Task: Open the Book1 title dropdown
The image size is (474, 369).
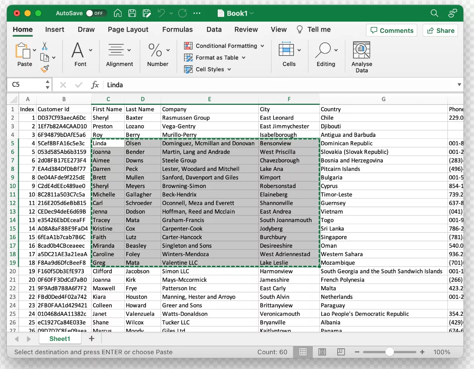Action: 251,13
